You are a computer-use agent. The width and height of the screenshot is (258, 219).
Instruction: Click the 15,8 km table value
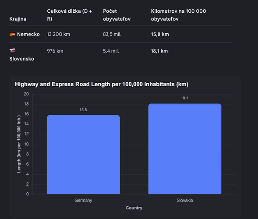pos(160,34)
